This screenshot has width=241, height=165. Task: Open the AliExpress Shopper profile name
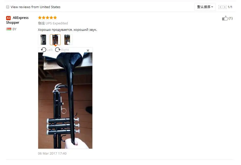point(17,20)
